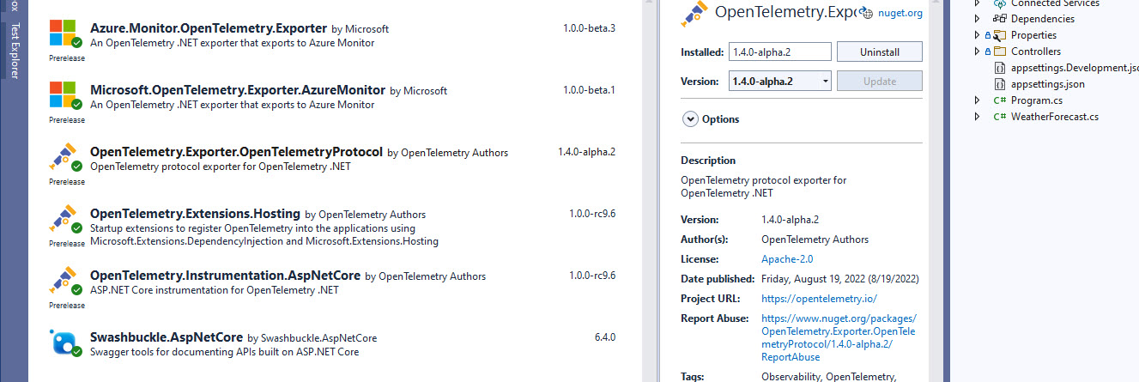Screen dimensions: 1139x382
Task: Expand the WeatherForecast.cs node
Action: click(x=978, y=117)
